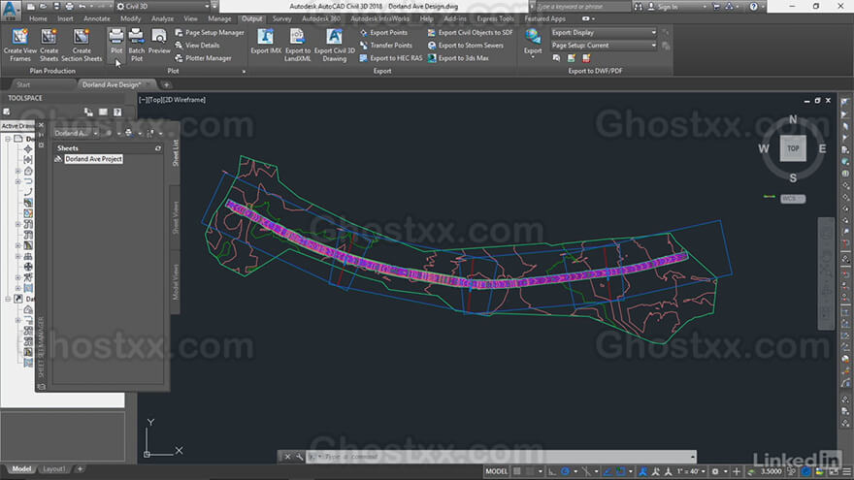Screen dimensions: 854x480
Task: Click the MODEL status bar button
Action: pos(496,471)
